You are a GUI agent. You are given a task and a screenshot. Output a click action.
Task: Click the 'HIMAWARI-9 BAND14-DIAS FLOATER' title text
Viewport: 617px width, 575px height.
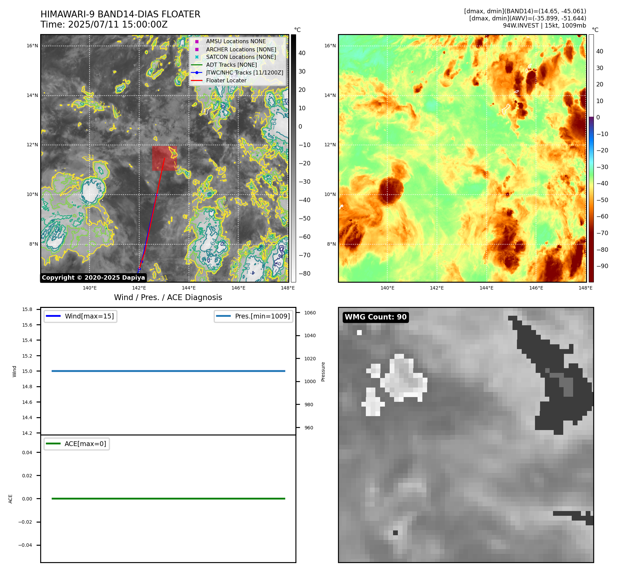[x=120, y=14]
